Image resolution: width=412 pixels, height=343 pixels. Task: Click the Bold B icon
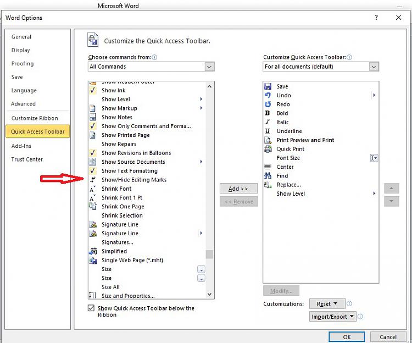point(268,113)
